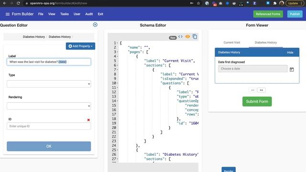Open the Add Property dropdown
306x172 pixels.
point(80,46)
